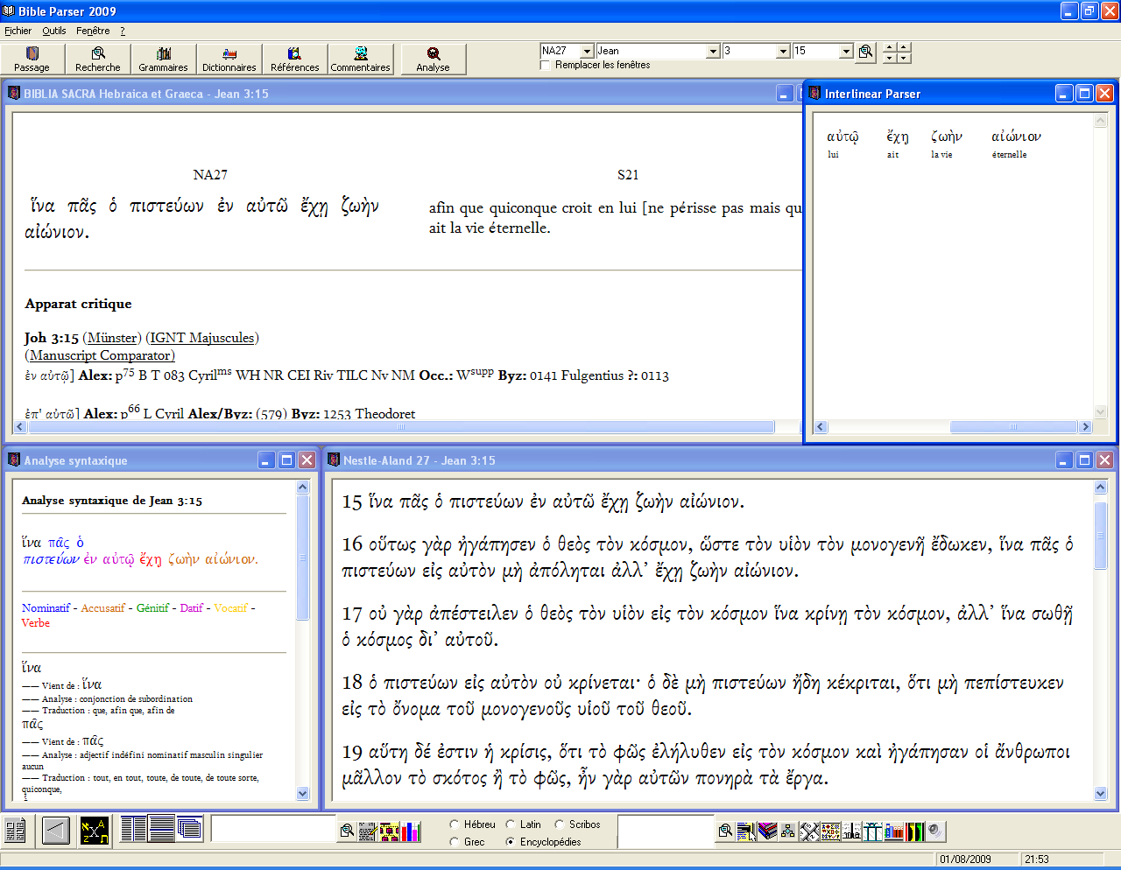1121x870 pixels.
Task: Enable the Remplacer les fenêtres checkbox
Action: pos(546,65)
